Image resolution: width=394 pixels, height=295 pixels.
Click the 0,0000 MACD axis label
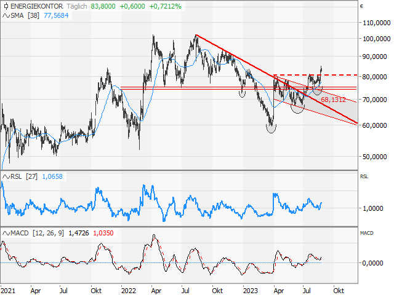[x=372, y=263]
